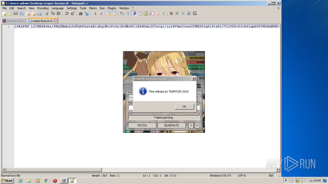Click the volume icon in system tray

(x=291, y=181)
